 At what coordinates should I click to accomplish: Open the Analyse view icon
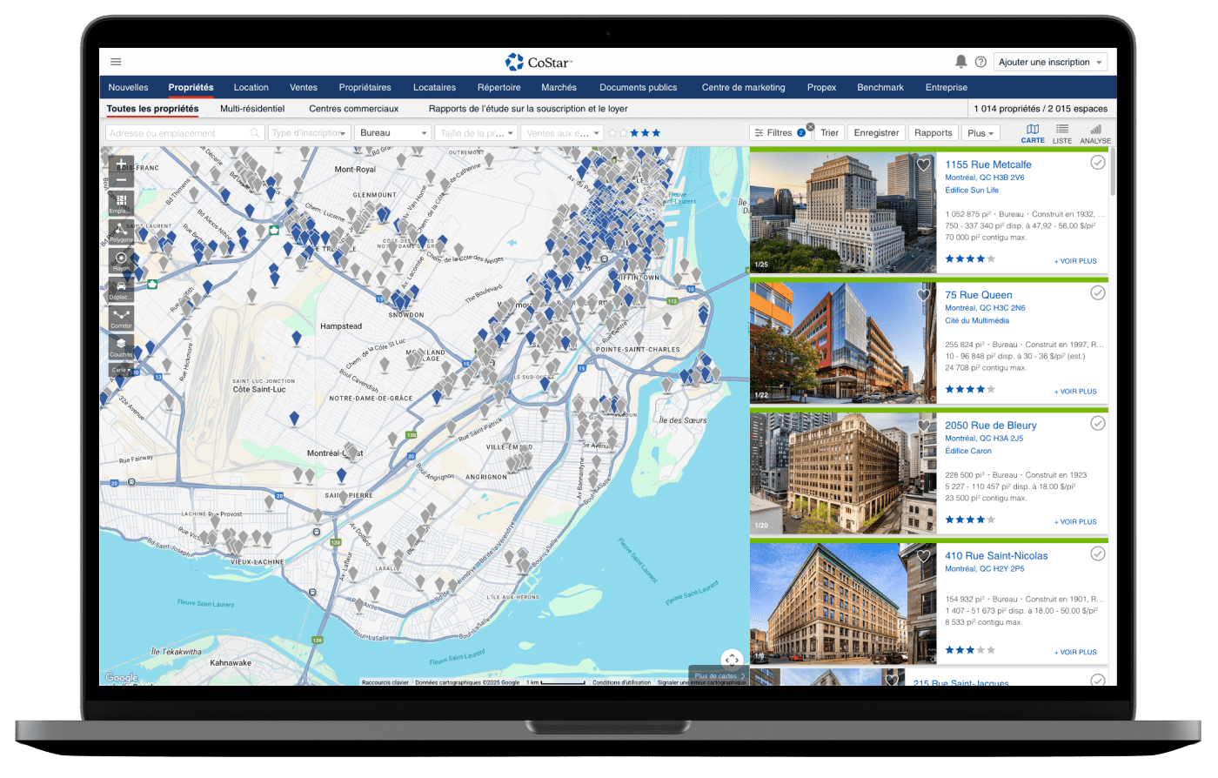[x=1095, y=133]
